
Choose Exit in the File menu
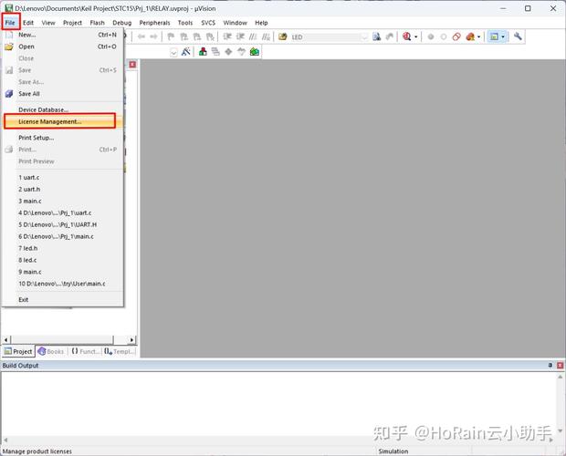63,299
